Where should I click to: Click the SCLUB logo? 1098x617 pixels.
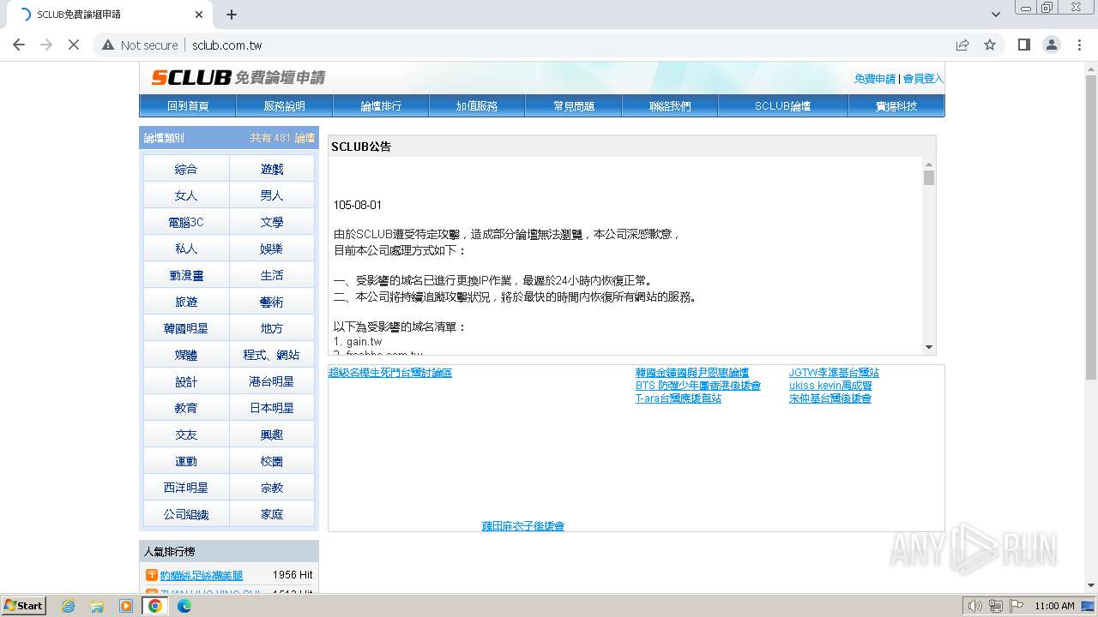tap(238, 78)
